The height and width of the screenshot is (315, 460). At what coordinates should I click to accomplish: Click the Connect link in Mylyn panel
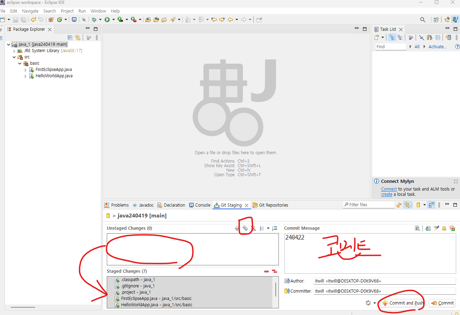(389, 189)
